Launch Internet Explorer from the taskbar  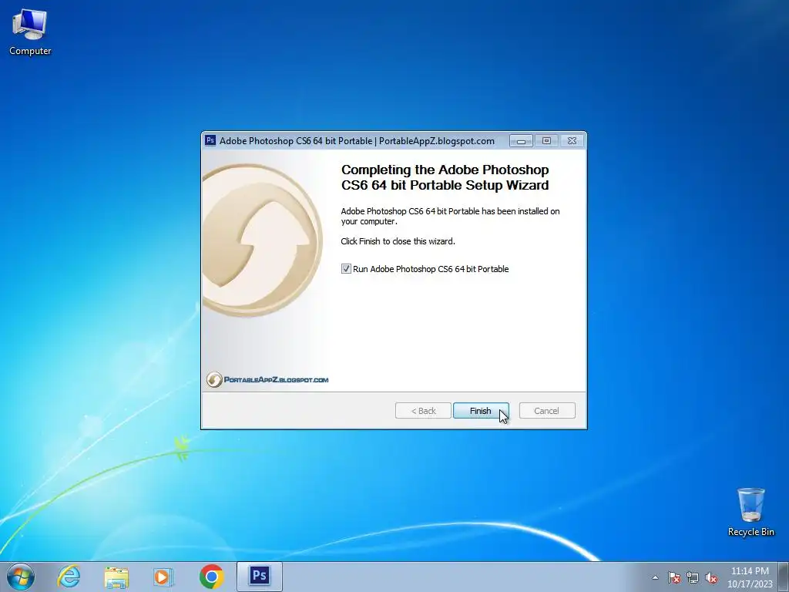click(x=69, y=577)
